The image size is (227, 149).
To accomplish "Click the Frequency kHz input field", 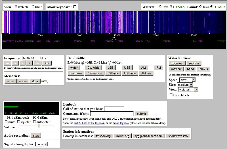I will coord(30,58).
